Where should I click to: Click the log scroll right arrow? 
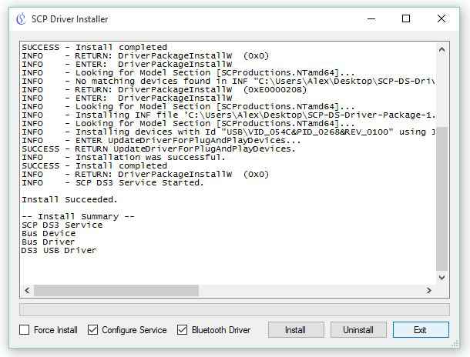[x=429, y=290]
